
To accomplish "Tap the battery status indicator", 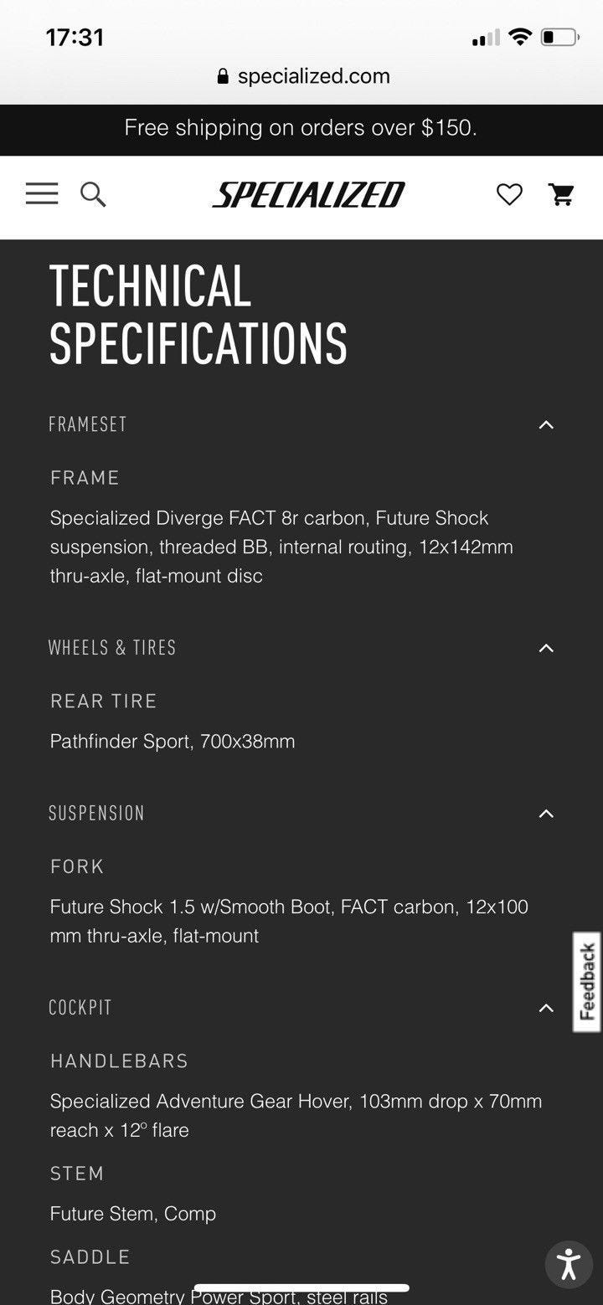I will pyautogui.click(x=559, y=37).
